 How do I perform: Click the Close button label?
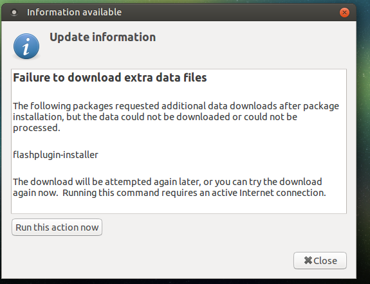coord(325,261)
